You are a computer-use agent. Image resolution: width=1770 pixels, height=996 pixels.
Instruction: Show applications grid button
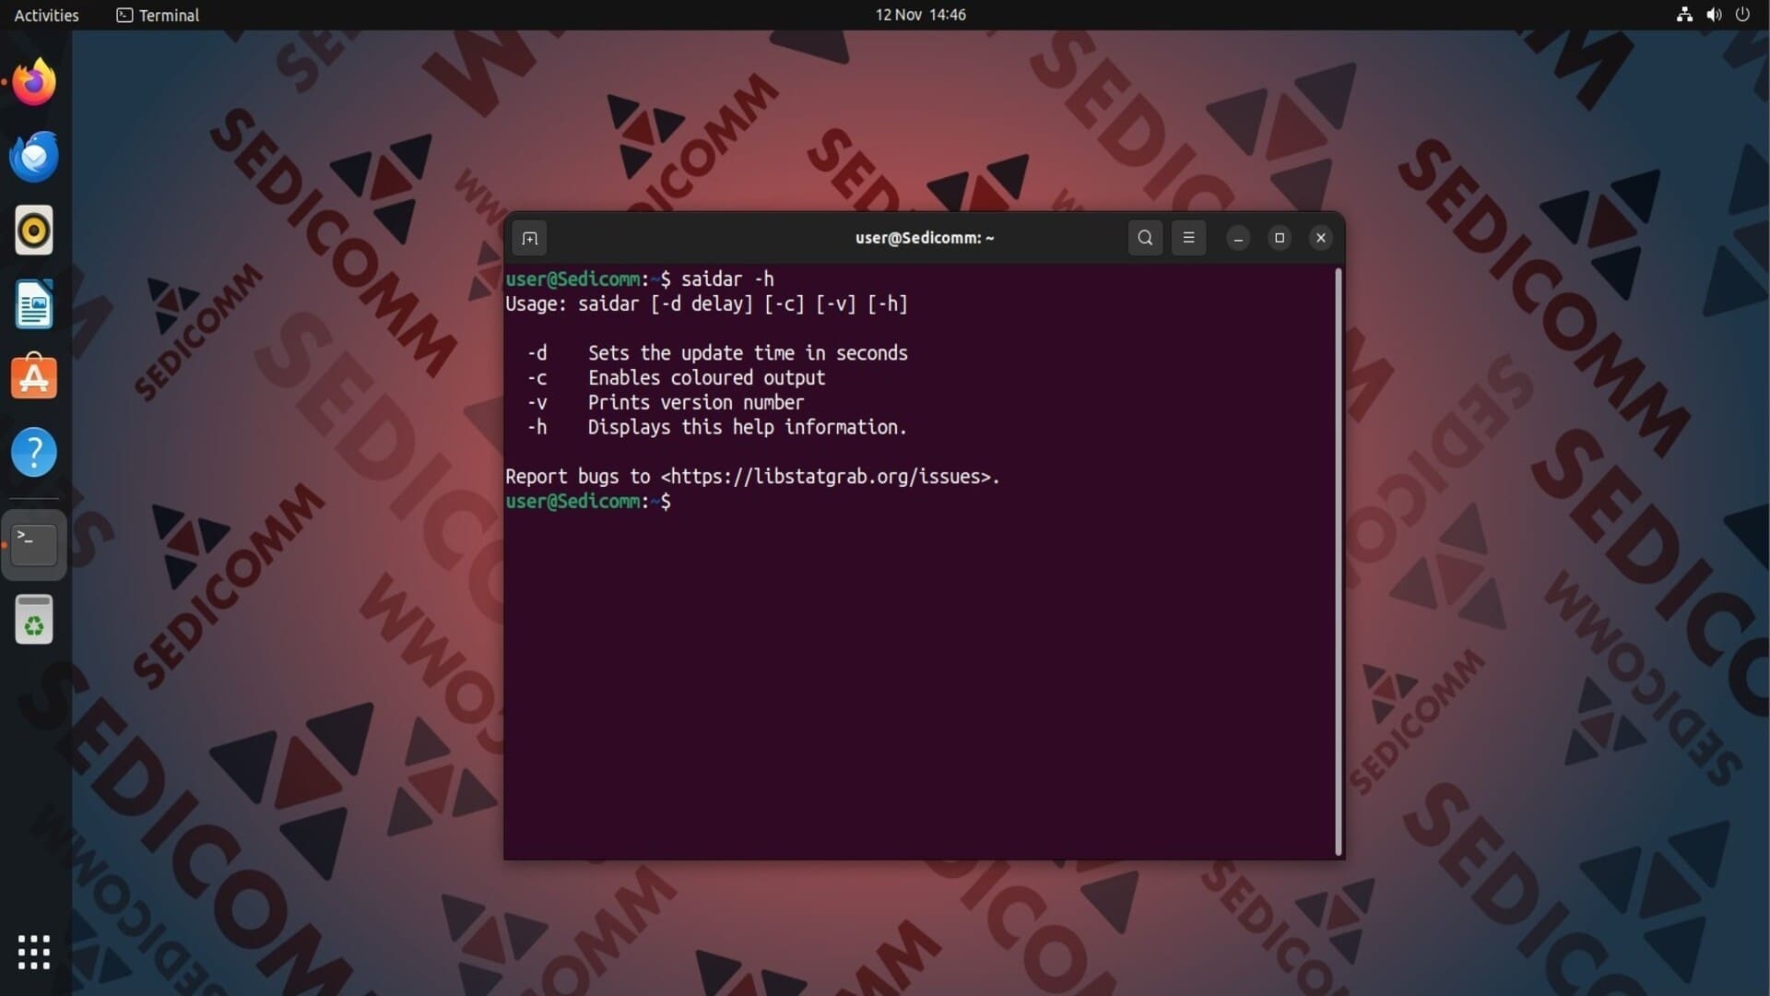point(34,952)
